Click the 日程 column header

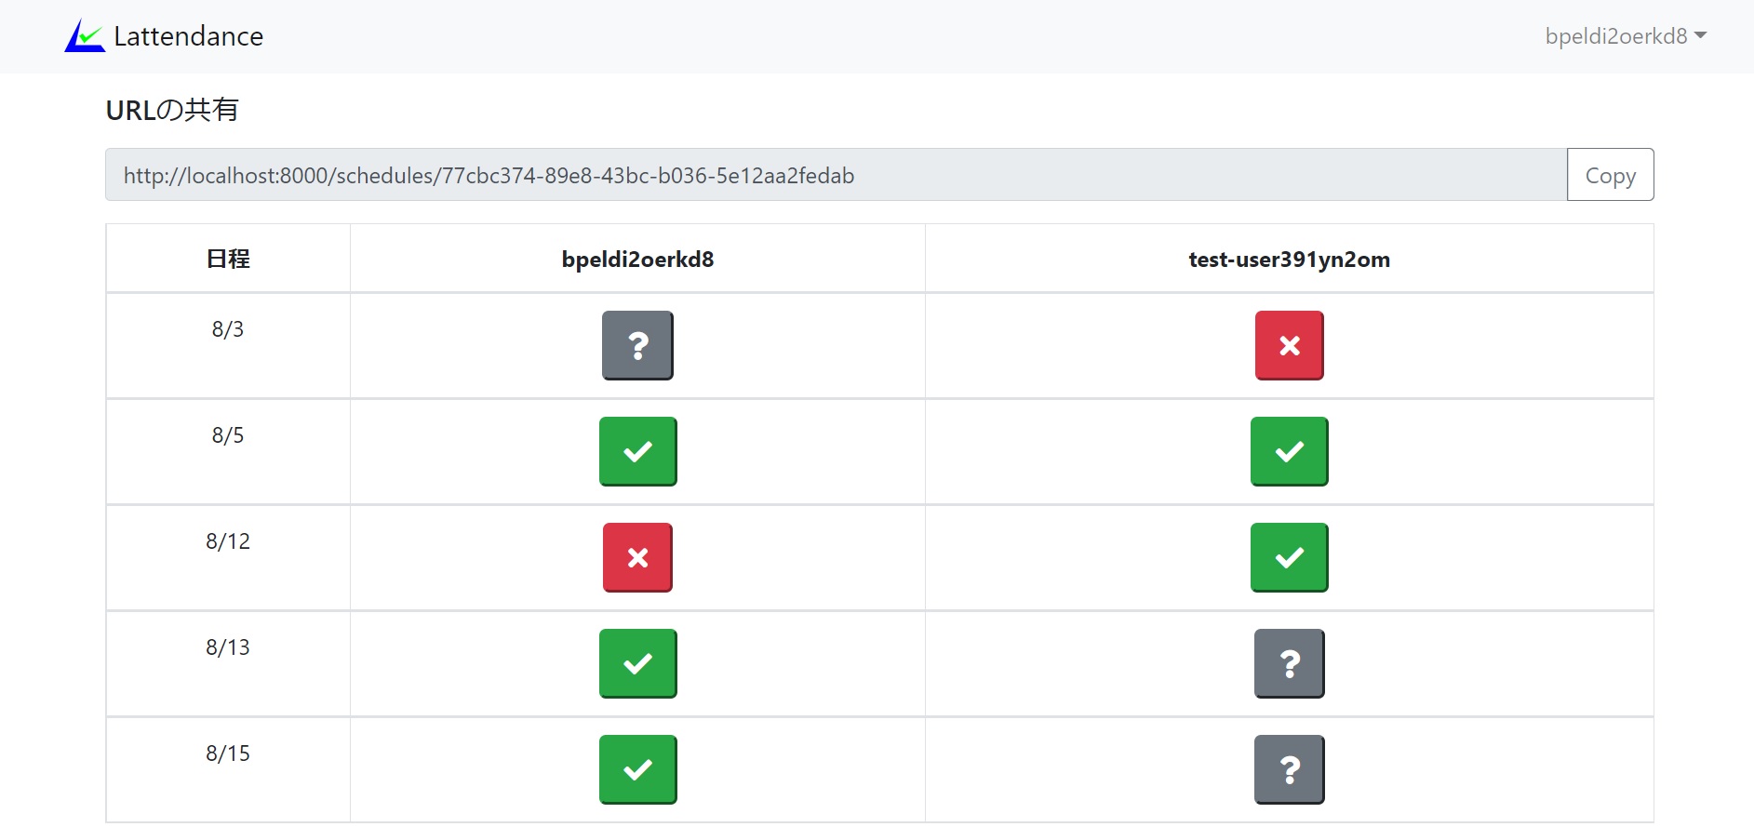tap(228, 259)
